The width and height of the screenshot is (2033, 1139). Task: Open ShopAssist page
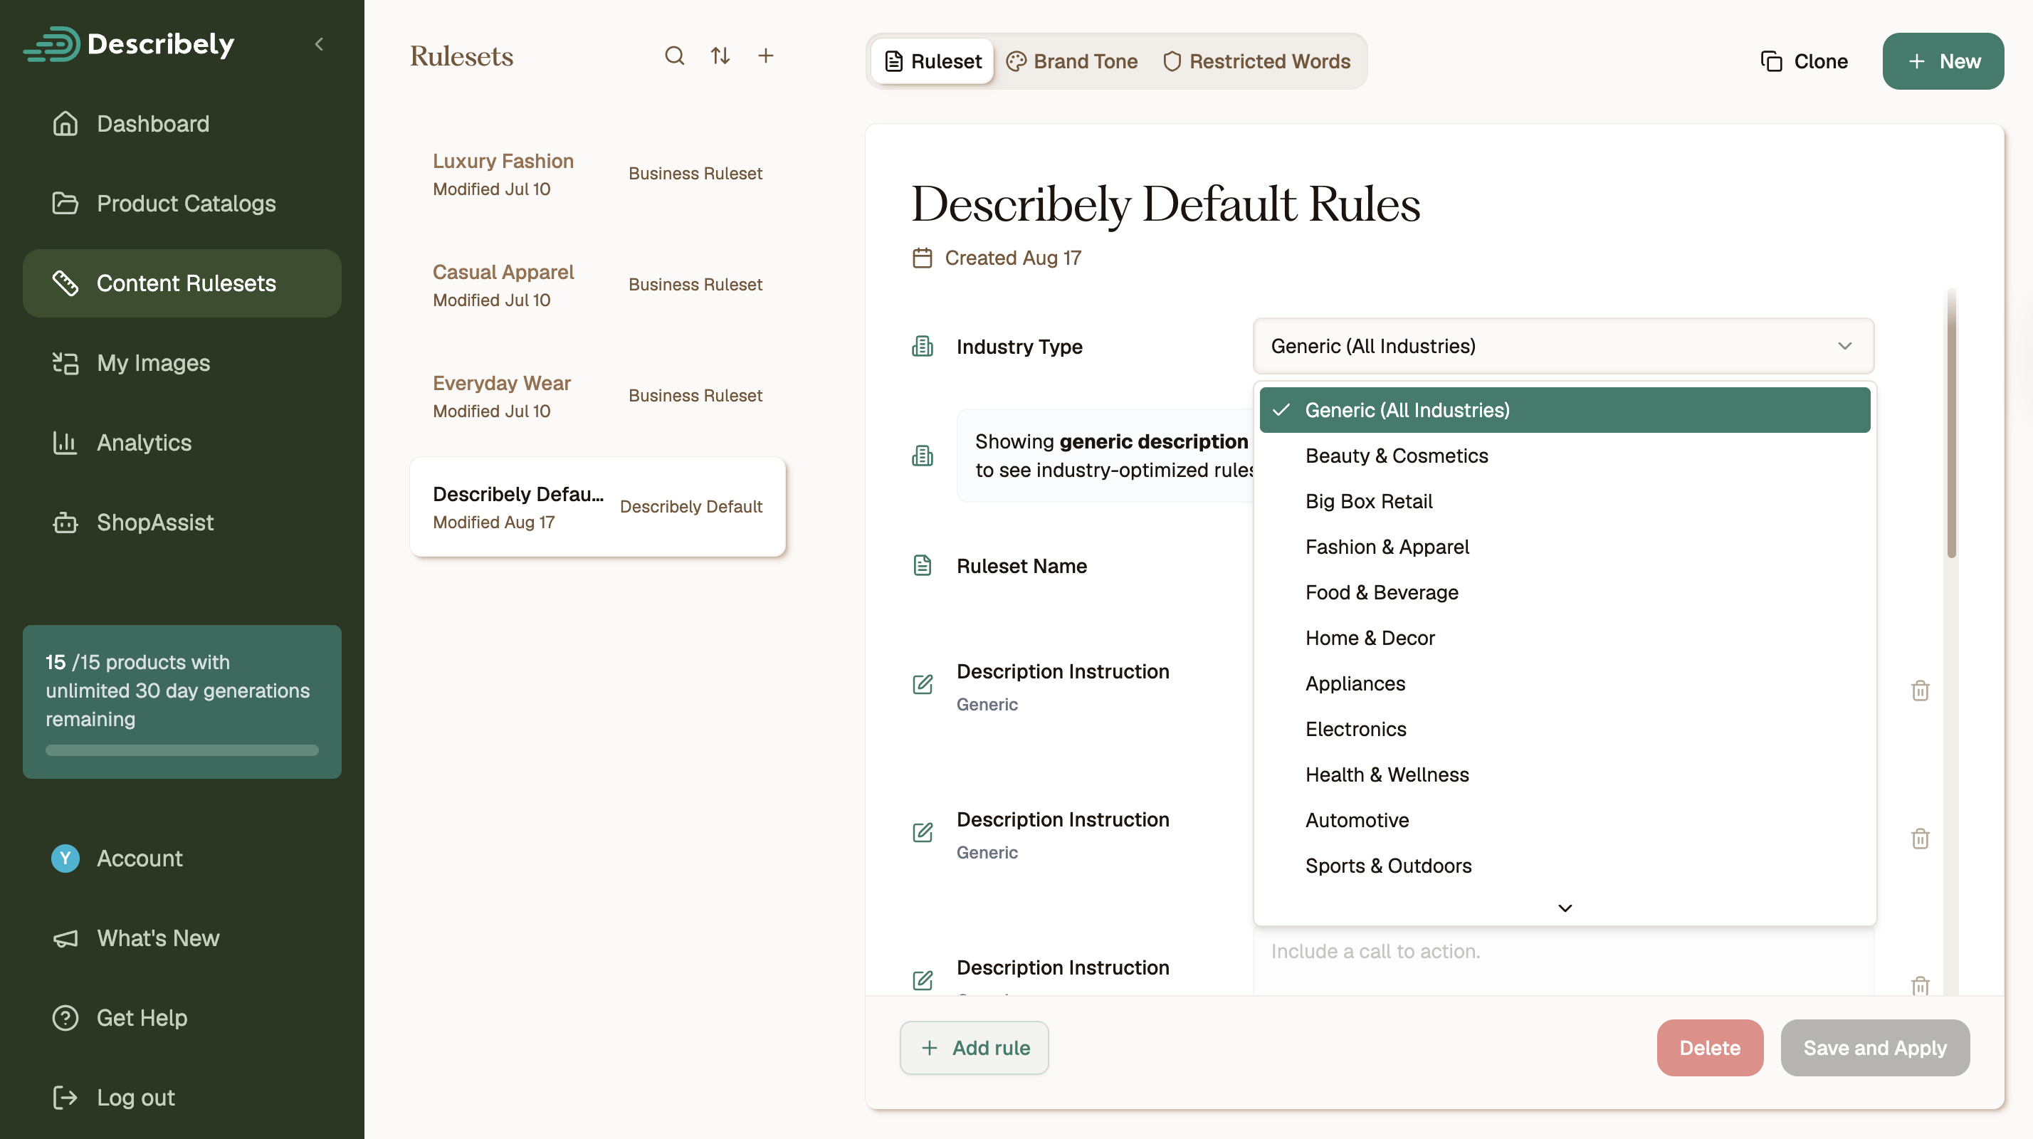pyautogui.click(x=182, y=523)
